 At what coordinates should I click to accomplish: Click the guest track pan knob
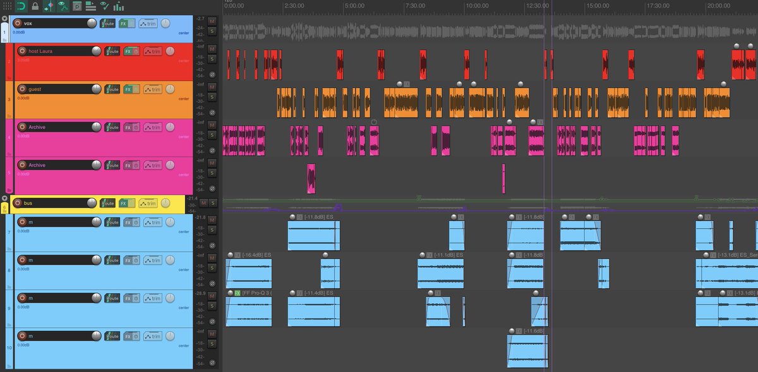click(169, 89)
